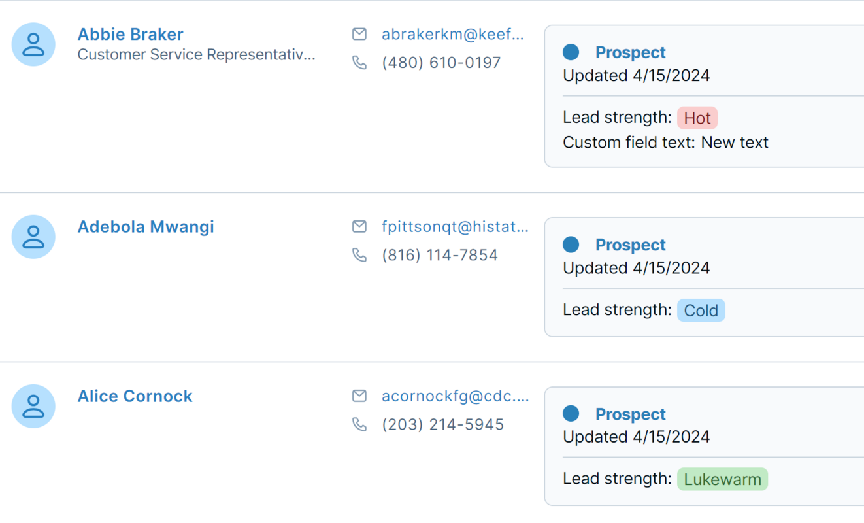Click the status dot on Alice Cornock's Prospect card

click(x=571, y=413)
